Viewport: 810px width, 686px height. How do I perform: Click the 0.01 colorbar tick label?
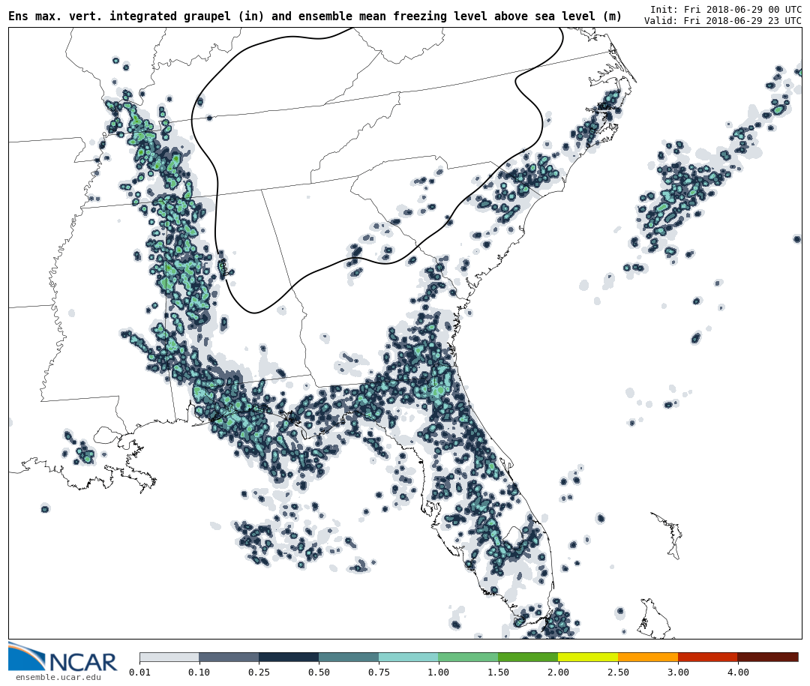(139, 673)
